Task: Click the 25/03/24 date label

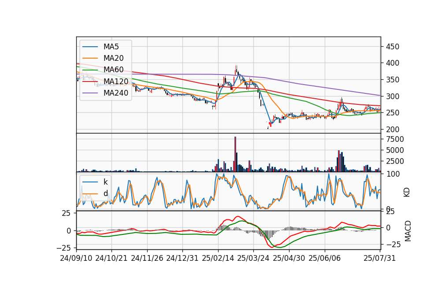Action: tap(253, 258)
